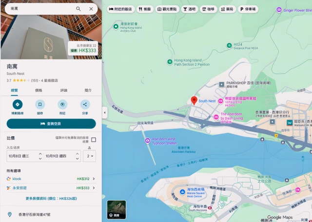
Task: Click the H024 Distance Post marker
Action: (x=229, y=45)
